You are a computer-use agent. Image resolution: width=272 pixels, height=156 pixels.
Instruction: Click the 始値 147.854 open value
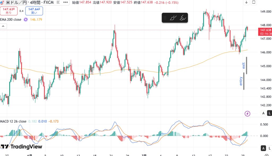point(82,2)
